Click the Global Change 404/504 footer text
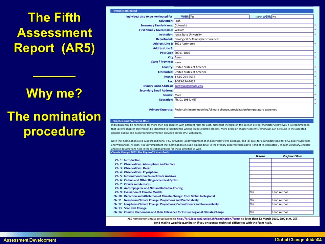Viewport: 325px width, 244px height. [x=298, y=240]
